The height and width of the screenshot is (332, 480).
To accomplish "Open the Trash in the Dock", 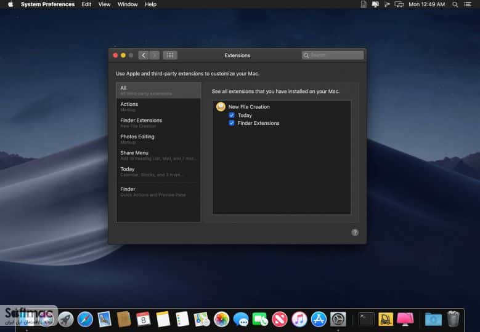I will (453, 319).
